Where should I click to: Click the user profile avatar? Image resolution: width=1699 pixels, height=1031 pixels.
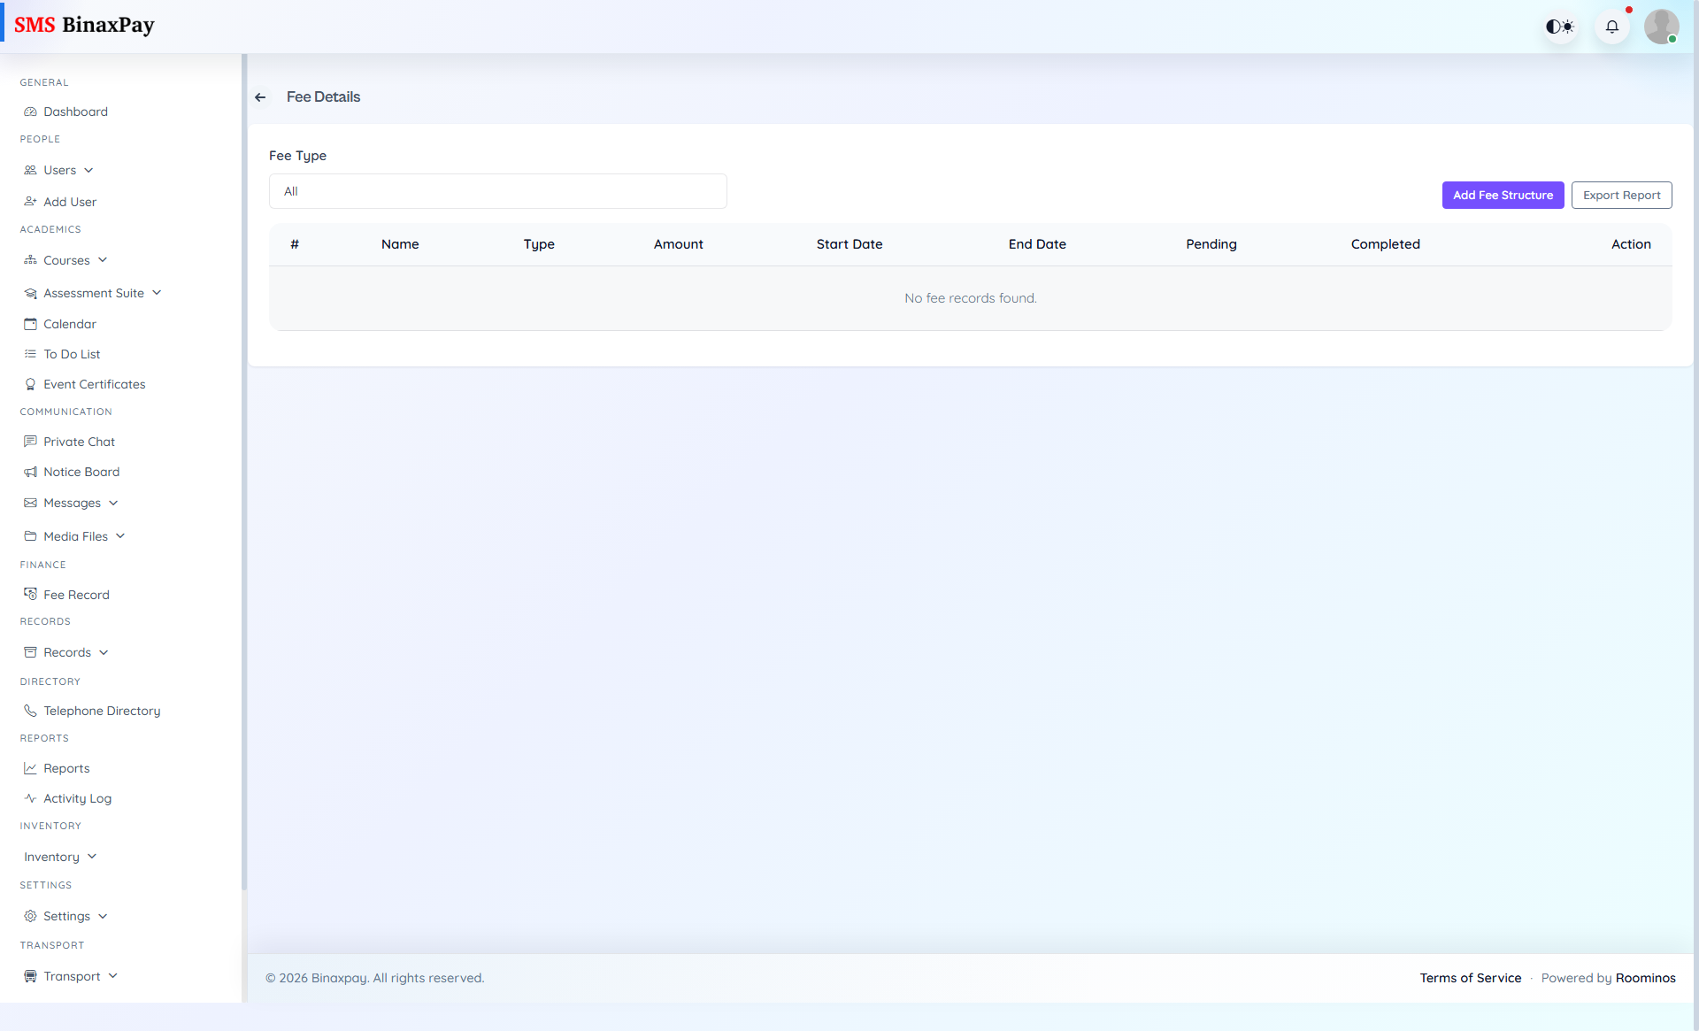pyautogui.click(x=1662, y=27)
